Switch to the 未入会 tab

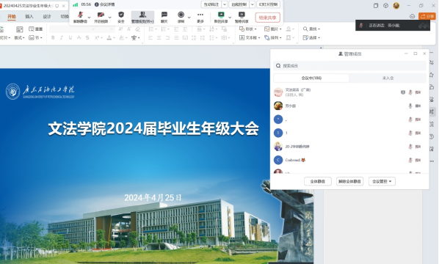pyautogui.click(x=388, y=78)
